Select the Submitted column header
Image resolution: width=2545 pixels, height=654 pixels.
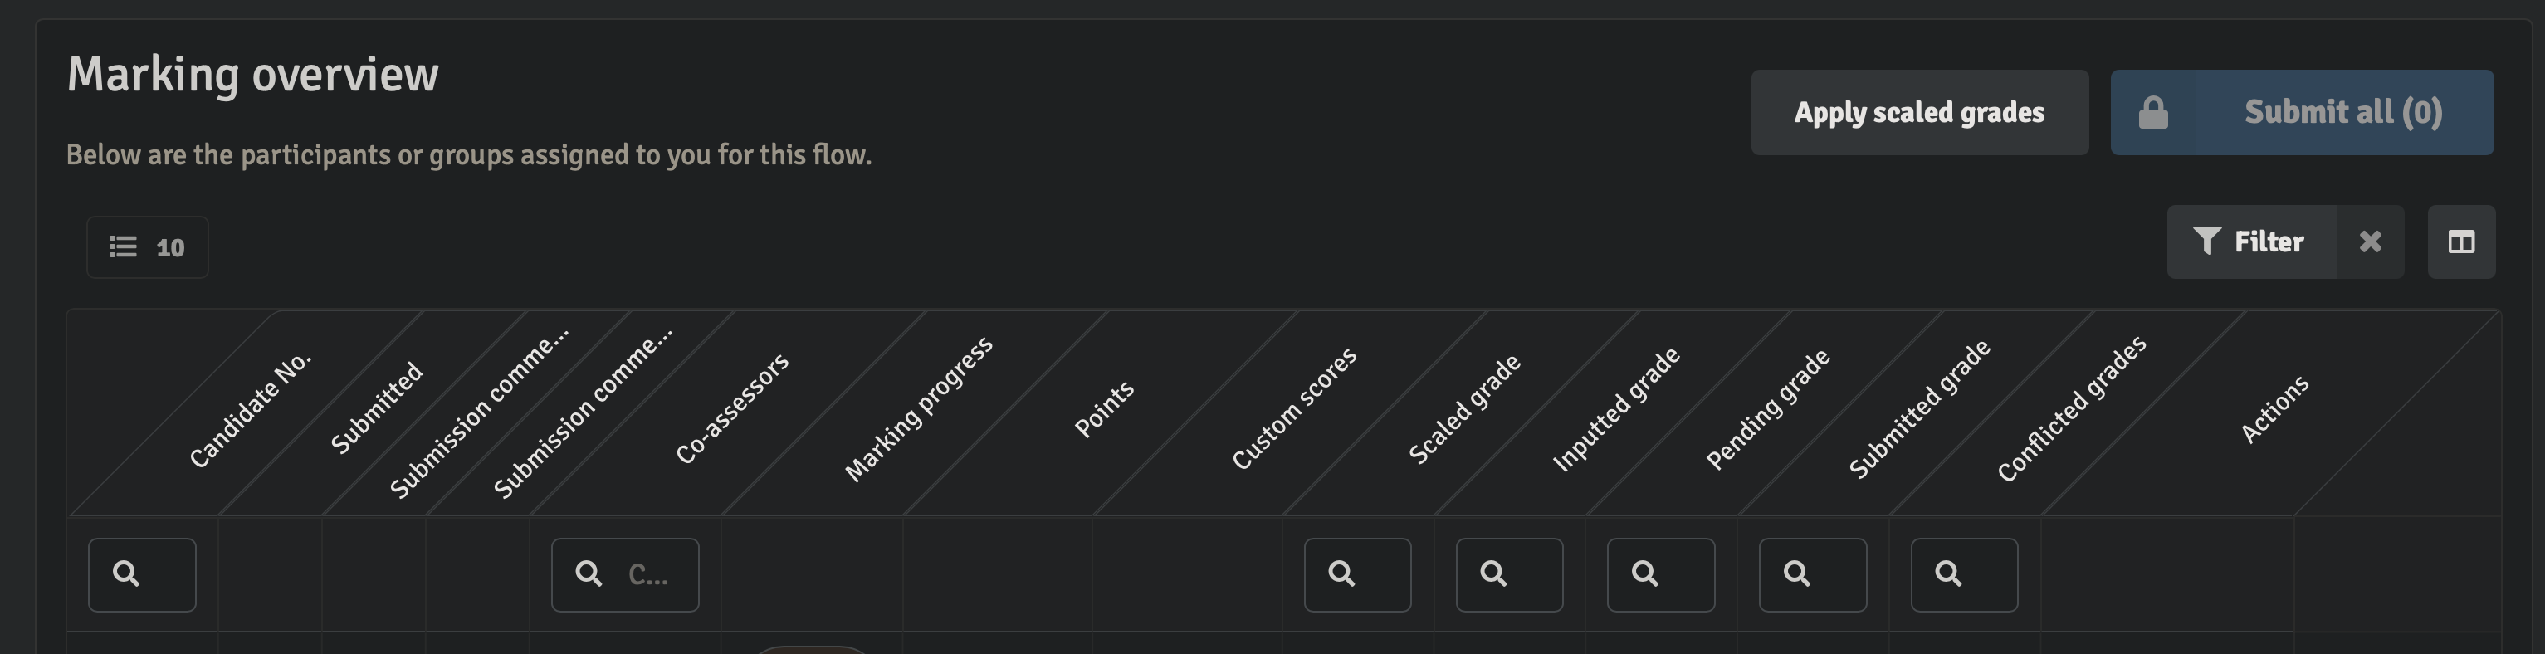(376, 408)
